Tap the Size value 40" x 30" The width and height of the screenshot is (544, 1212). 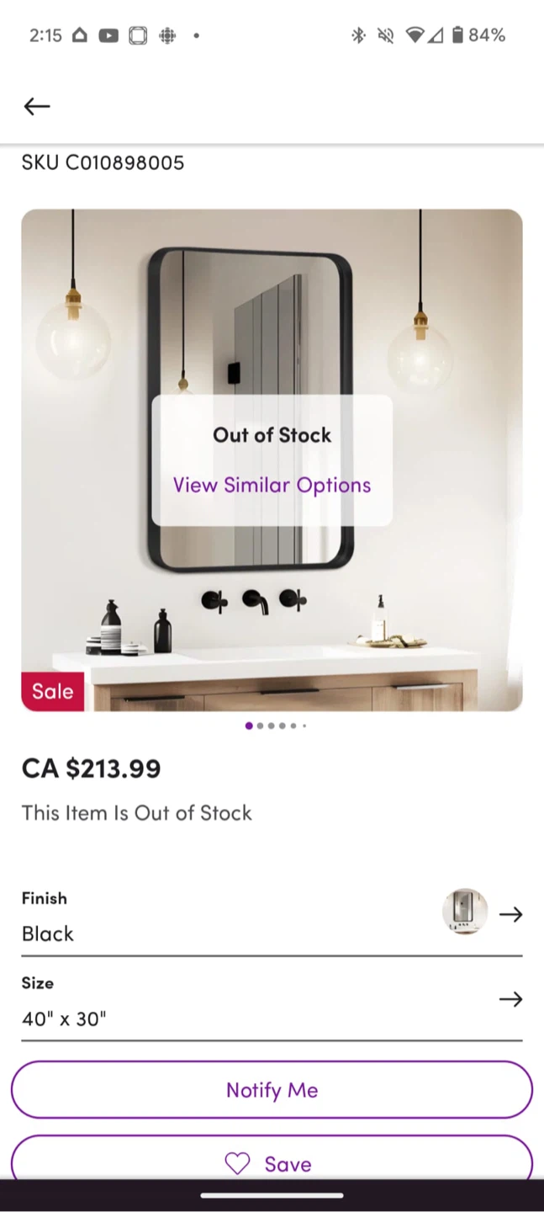pos(64,1018)
